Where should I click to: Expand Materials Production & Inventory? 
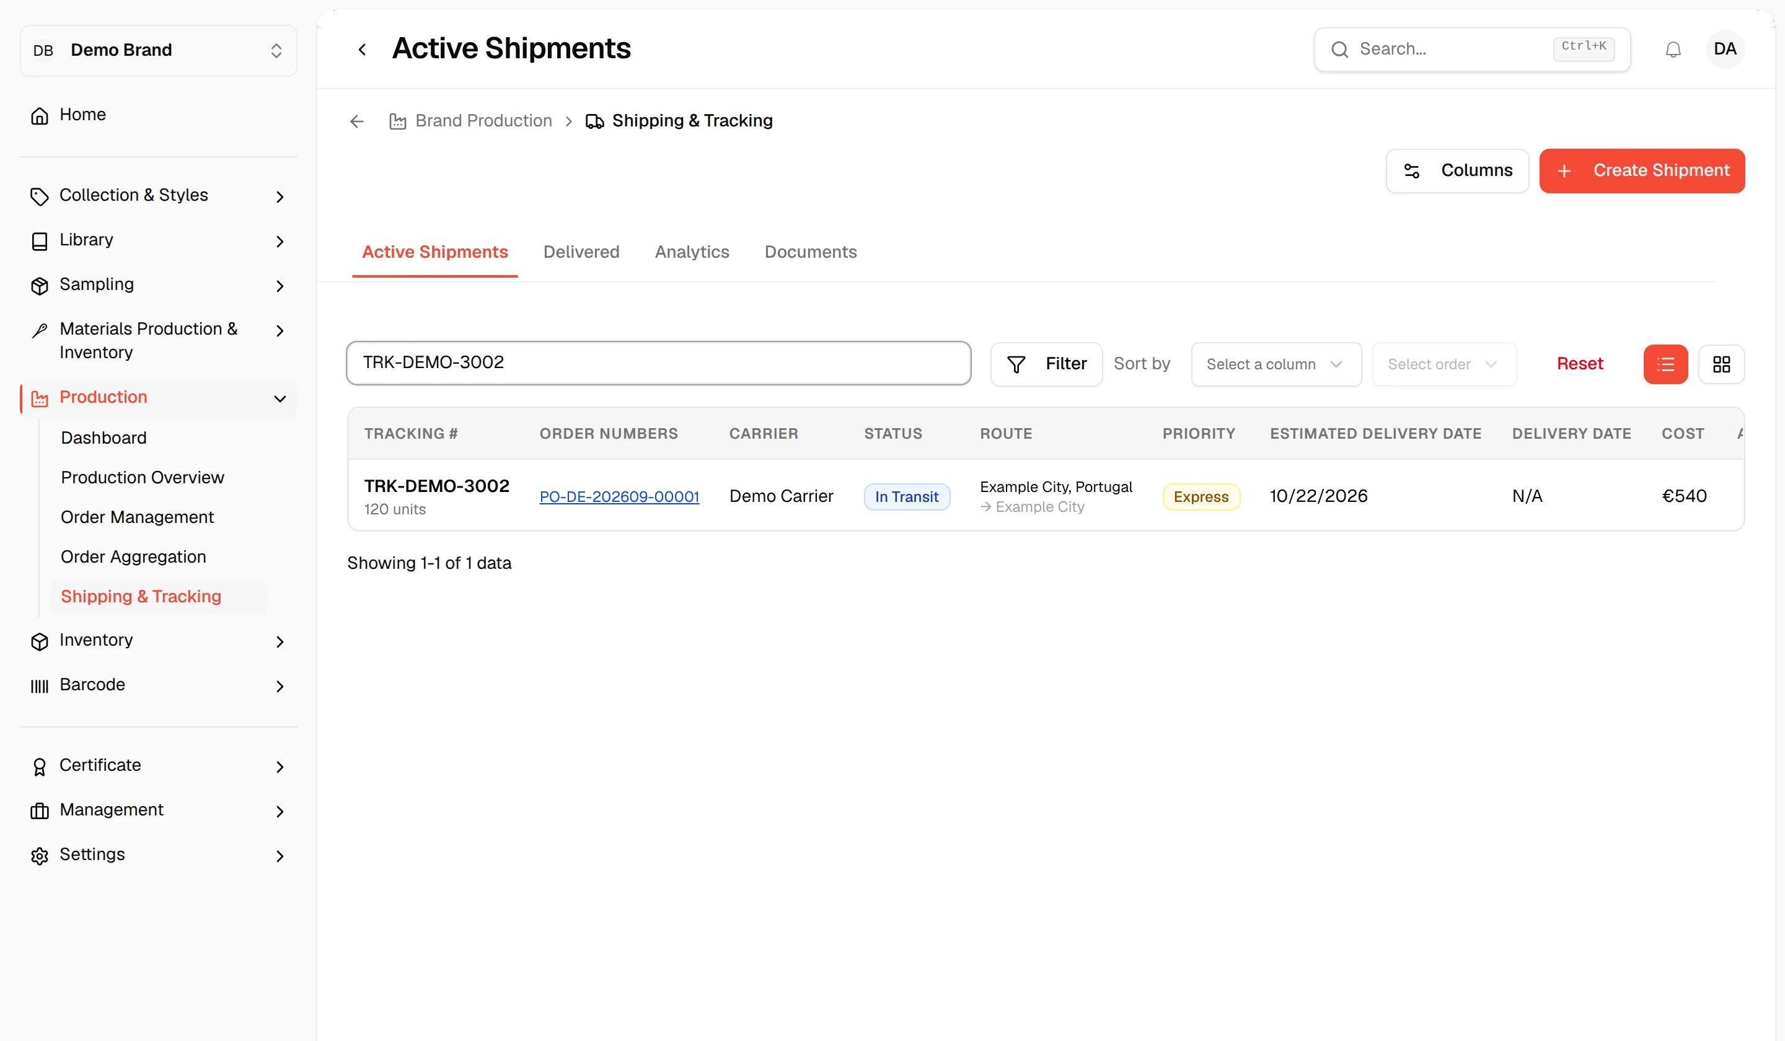pos(158,341)
